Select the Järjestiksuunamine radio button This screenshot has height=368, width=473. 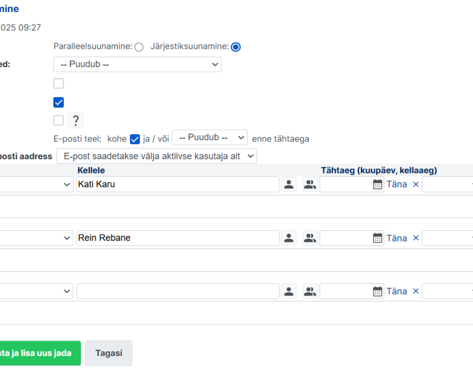pos(235,47)
